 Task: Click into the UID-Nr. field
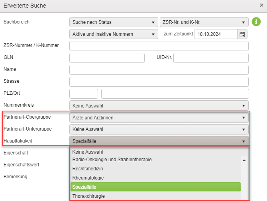tap(211, 58)
